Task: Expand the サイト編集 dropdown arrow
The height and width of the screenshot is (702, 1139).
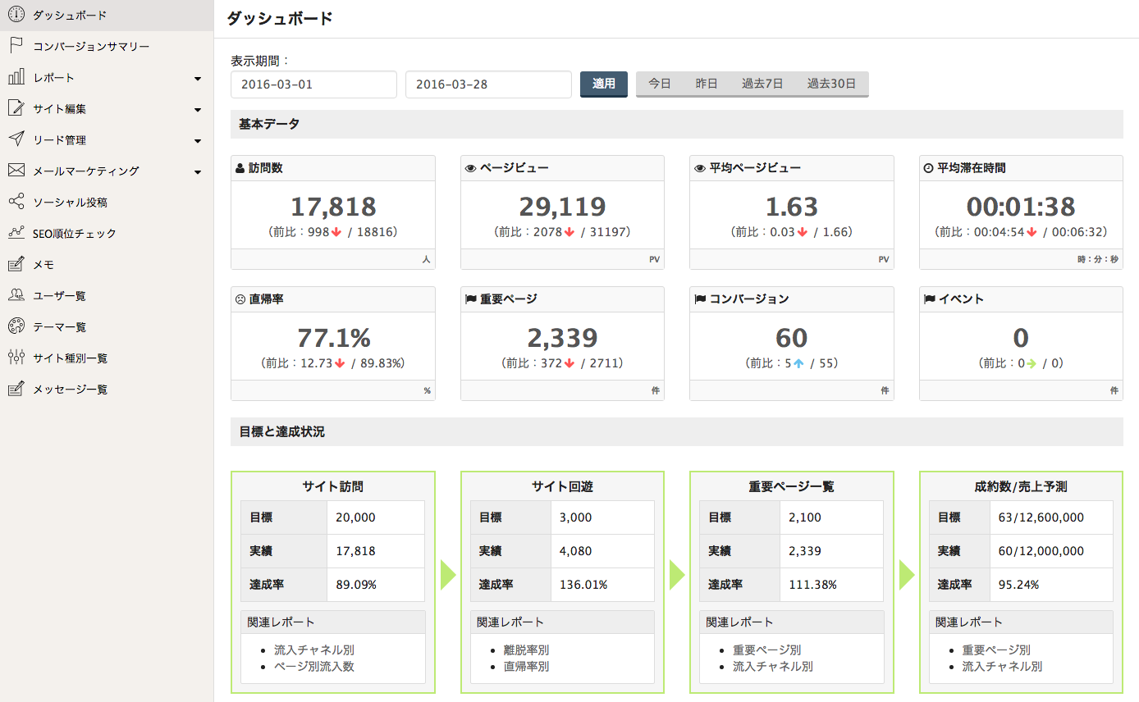Action: [x=198, y=110]
